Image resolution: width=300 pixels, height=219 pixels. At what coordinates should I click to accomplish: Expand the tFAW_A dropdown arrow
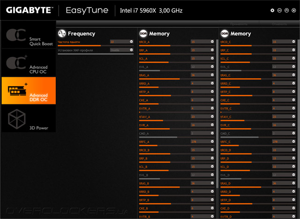[212, 116]
